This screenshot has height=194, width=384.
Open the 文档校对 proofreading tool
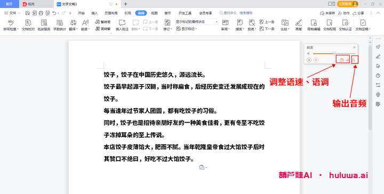click(x=28, y=26)
